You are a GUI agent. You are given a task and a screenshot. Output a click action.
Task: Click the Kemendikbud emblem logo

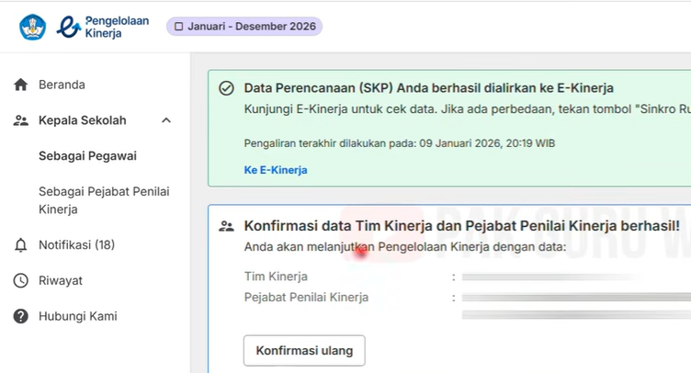click(32, 27)
